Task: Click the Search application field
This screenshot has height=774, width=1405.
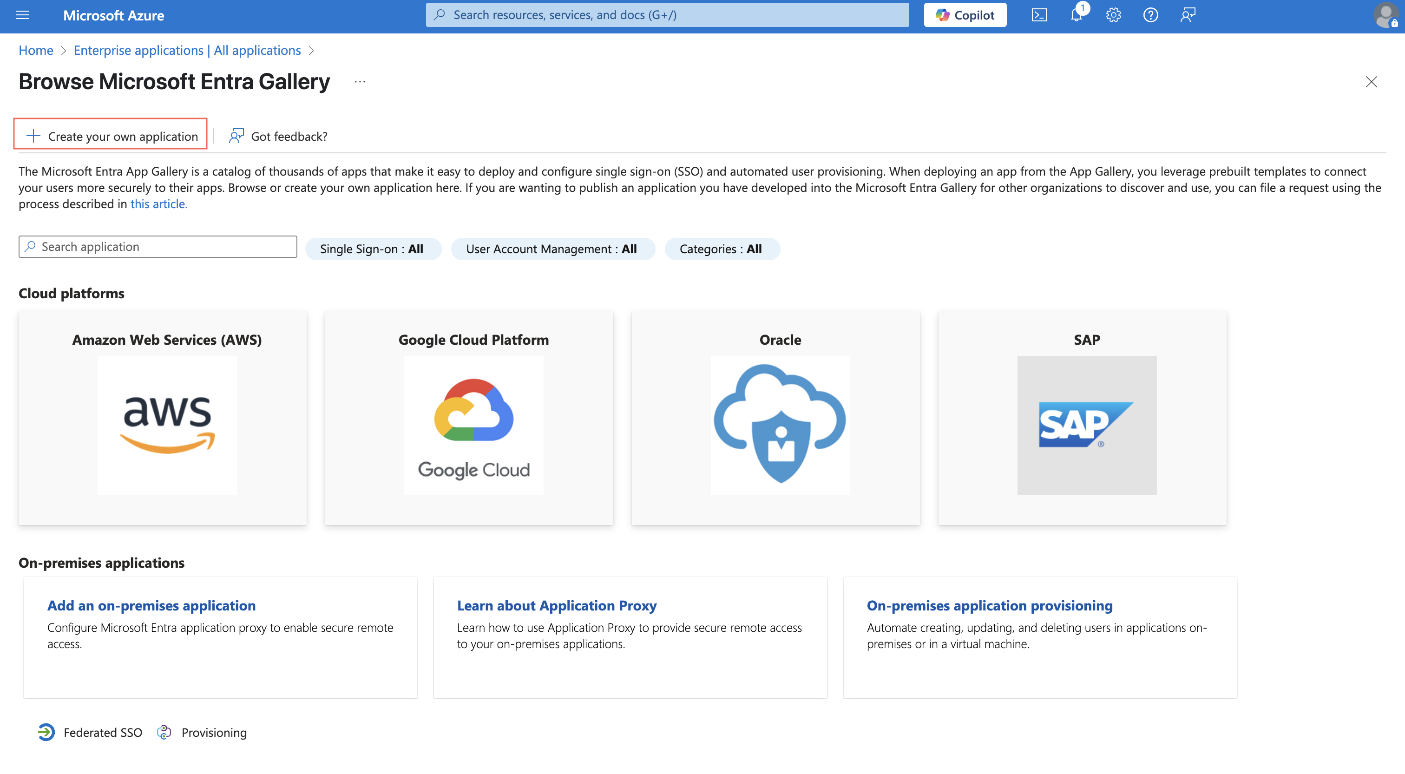Action: point(158,247)
